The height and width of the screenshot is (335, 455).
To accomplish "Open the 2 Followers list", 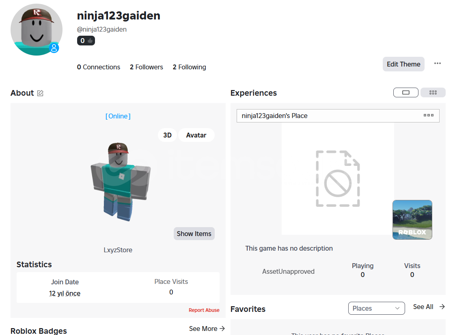I will pos(146,67).
